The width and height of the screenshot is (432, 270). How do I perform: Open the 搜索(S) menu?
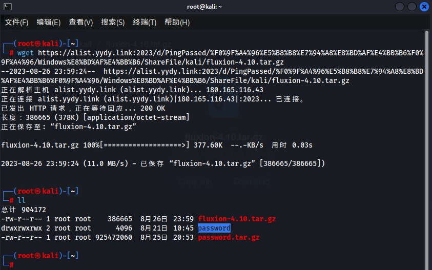113,22
